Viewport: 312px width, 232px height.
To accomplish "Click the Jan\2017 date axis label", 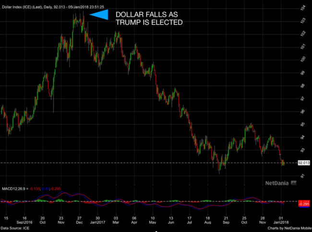I will 97,222.
